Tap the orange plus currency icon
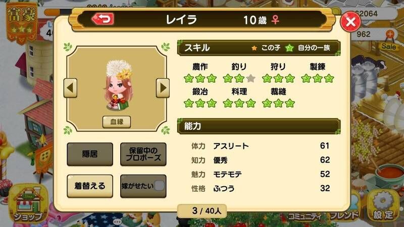This screenshot has height=227, width=404. click(390, 34)
